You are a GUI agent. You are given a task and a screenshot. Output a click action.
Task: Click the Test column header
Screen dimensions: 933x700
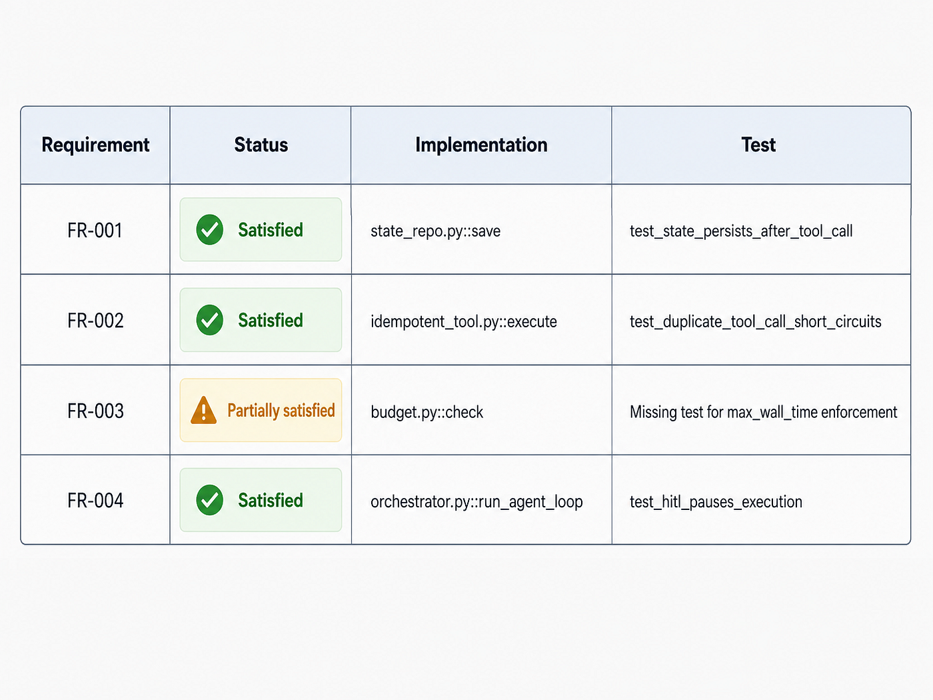[758, 145]
